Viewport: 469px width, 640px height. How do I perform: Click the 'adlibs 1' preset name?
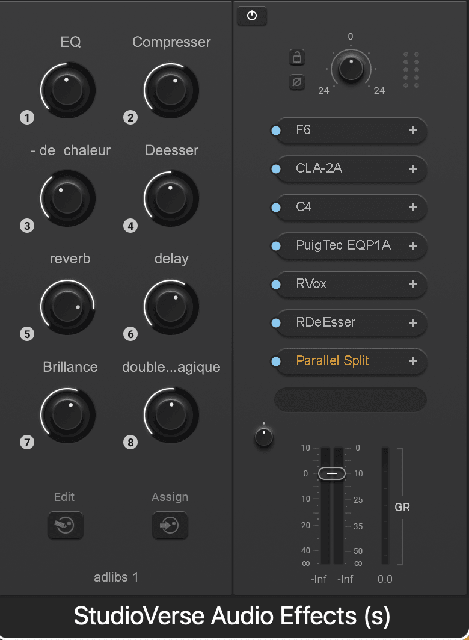116,577
